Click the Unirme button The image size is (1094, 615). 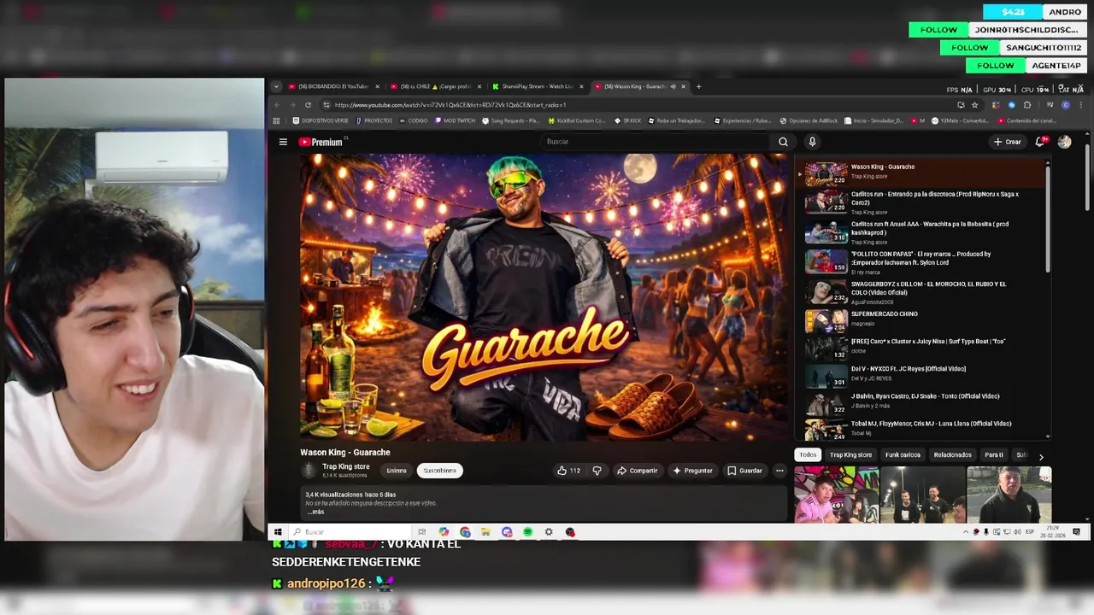(x=397, y=471)
